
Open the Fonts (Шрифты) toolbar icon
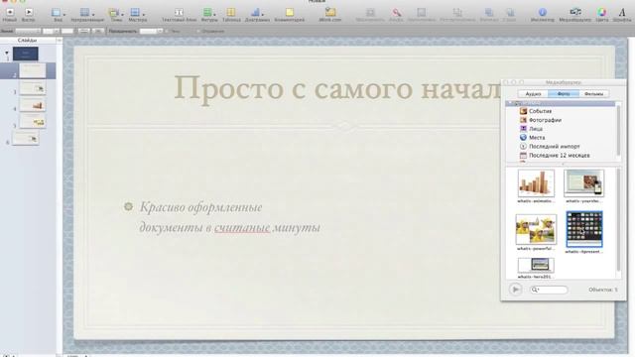[622, 13]
